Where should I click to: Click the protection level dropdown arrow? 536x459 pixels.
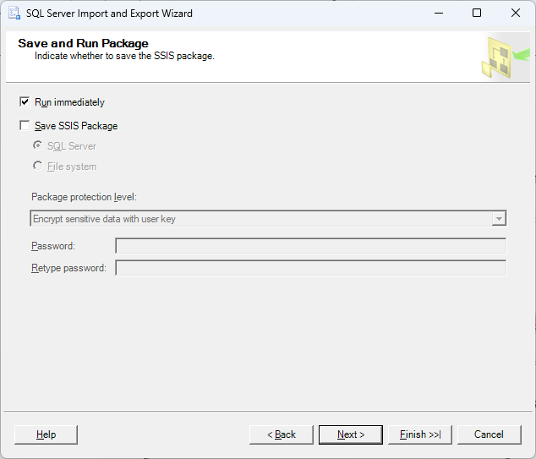click(x=499, y=219)
